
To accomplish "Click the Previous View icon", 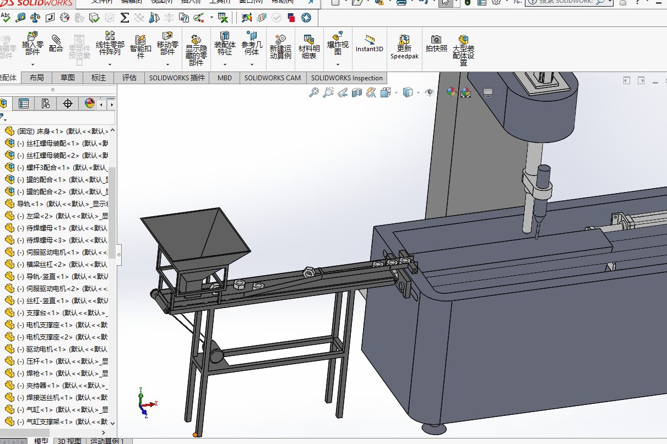I will (x=343, y=92).
